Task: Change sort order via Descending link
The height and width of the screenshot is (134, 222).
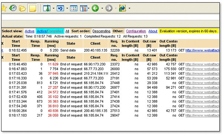Action: pyautogui.click(x=102, y=31)
